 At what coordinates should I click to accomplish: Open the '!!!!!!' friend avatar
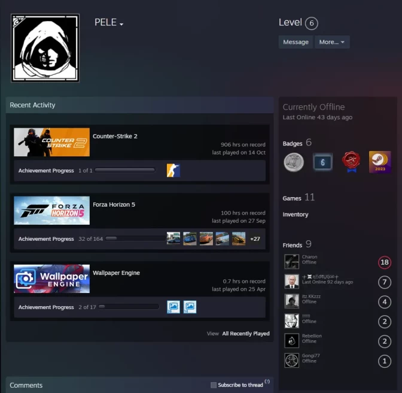click(x=292, y=321)
